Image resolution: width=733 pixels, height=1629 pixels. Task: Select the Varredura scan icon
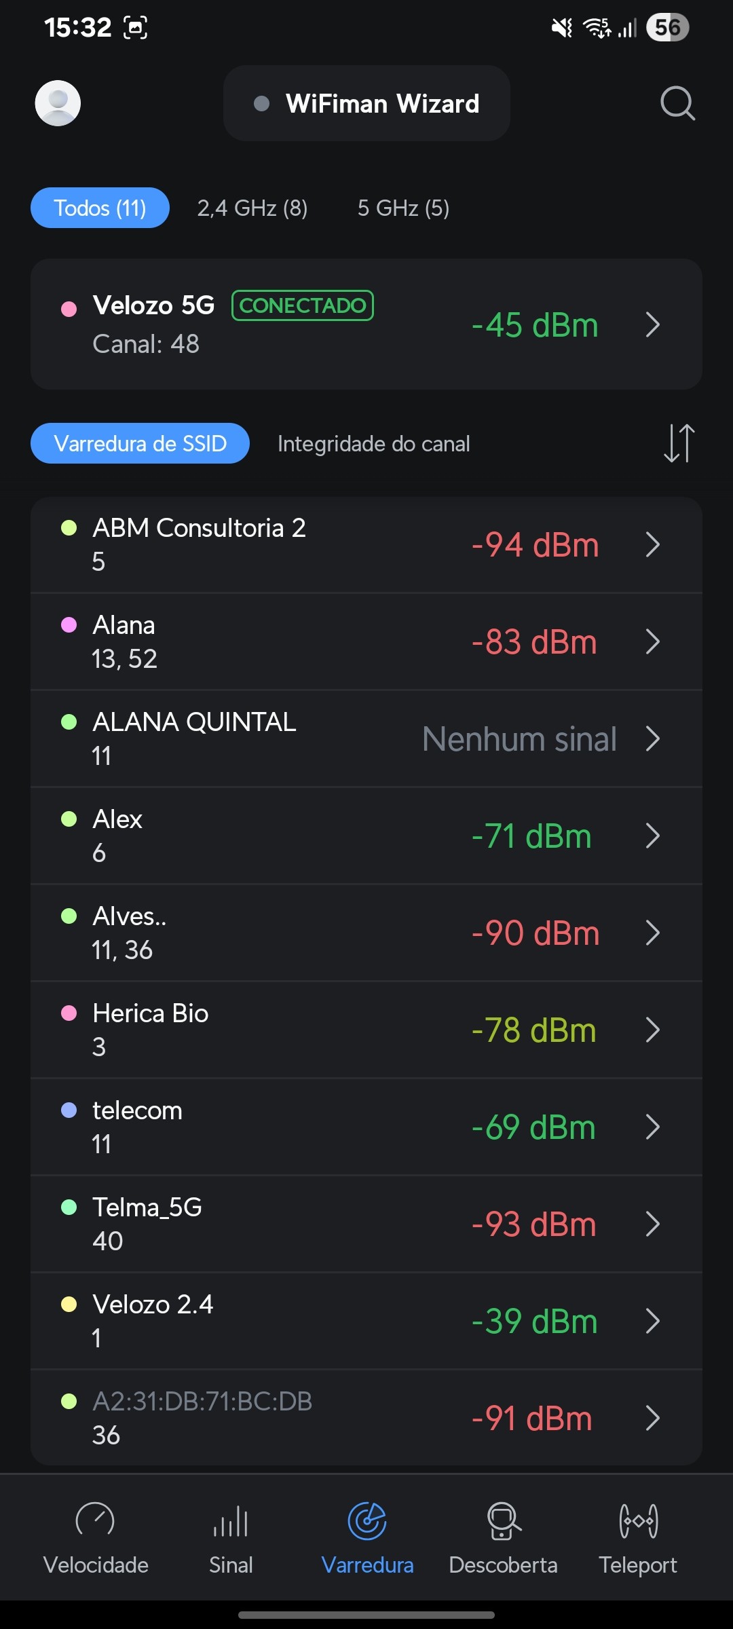pos(367,1520)
